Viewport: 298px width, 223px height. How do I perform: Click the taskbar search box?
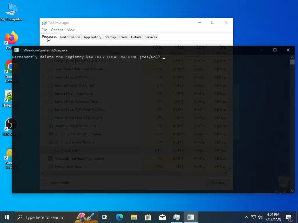tap(56, 217)
